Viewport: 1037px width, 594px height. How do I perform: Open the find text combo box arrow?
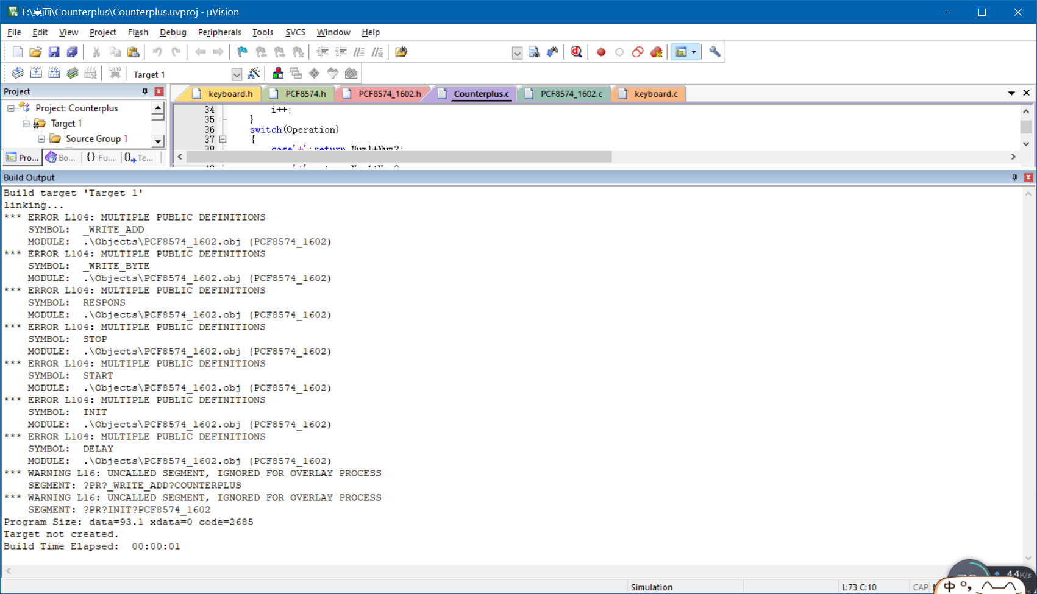[x=517, y=53]
